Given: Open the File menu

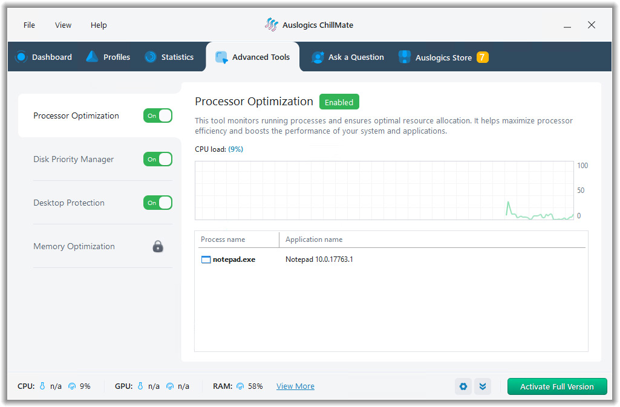Looking at the screenshot, I should coord(29,25).
